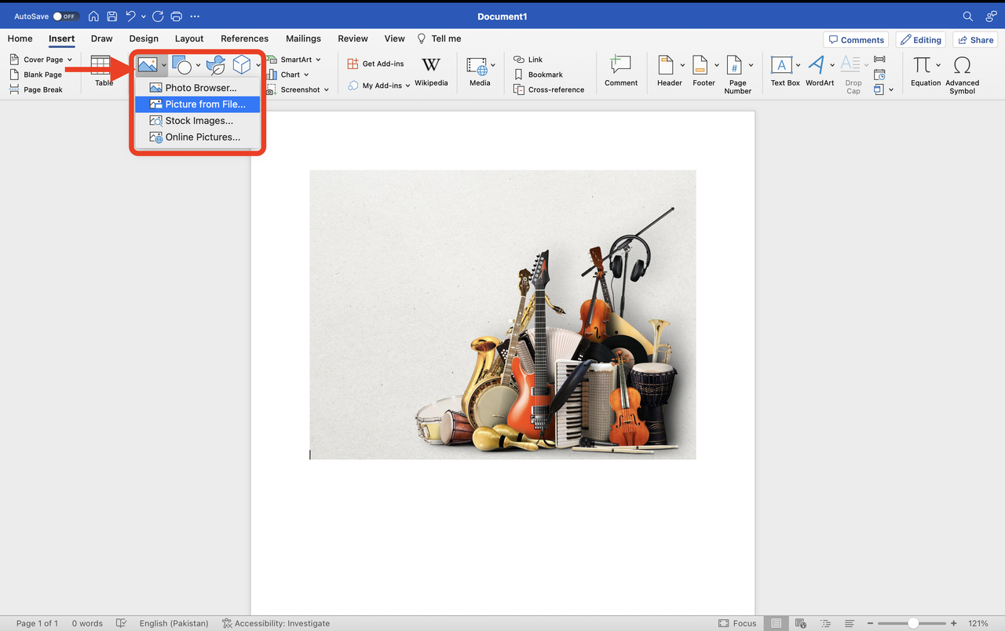Screen dimensions: 1005x631
Task: Open the Comments button
Action: [x=856, y=40]
